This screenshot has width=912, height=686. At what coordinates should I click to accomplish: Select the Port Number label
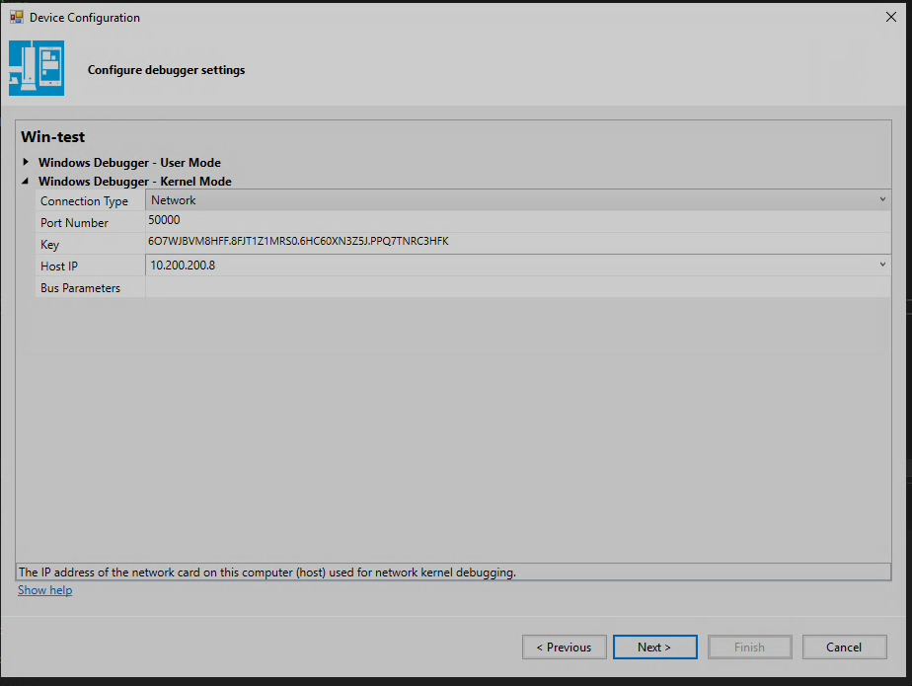tap(74, 223)
